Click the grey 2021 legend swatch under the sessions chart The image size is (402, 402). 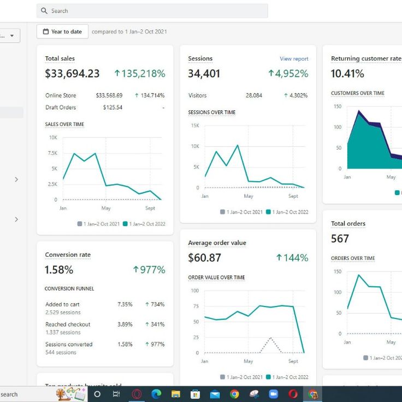222,212
